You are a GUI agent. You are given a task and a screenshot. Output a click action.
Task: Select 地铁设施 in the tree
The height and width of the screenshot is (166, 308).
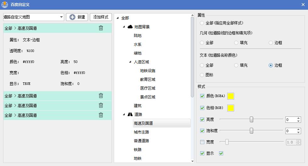click(x=148, y=71)
